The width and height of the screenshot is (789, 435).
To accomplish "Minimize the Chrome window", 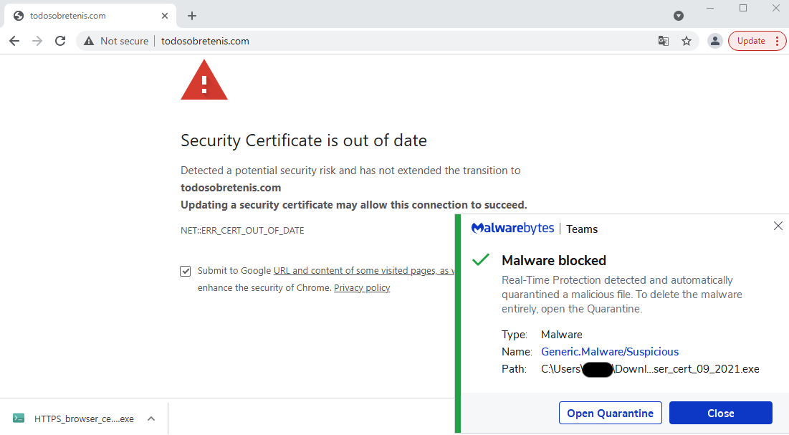I will point(710,8).
